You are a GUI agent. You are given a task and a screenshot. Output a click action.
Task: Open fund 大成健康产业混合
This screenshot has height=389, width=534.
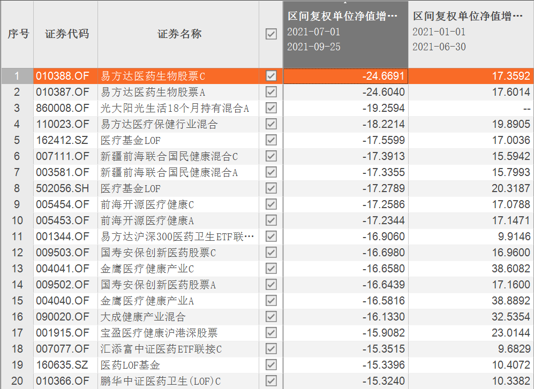(x=143, y=317)
